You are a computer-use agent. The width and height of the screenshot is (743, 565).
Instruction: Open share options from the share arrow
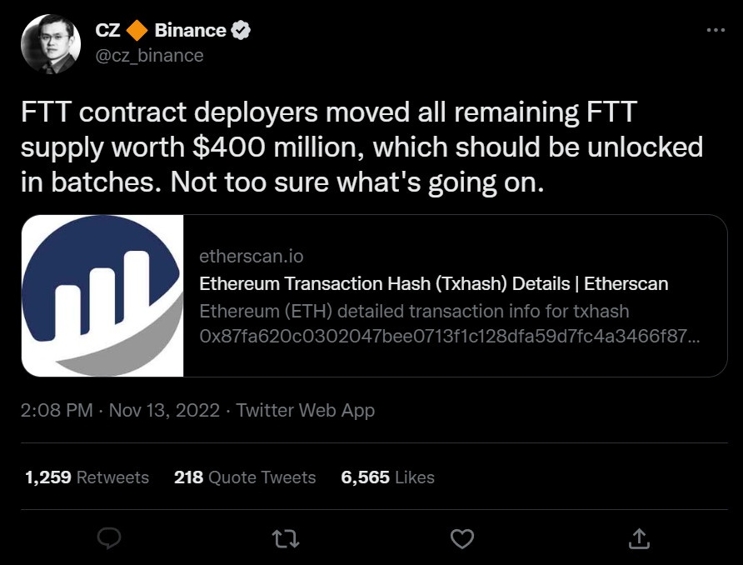639,539
